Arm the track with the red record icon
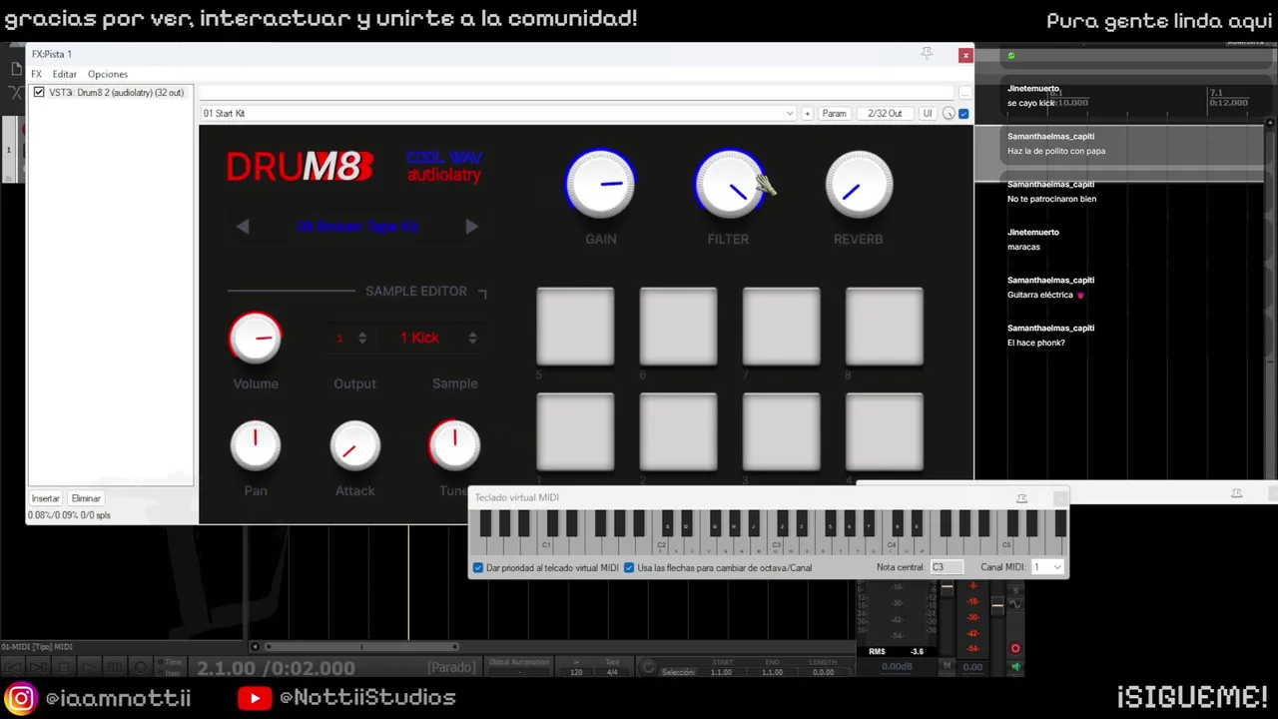Image resolution: width=1278 pixels, height=719 pixels. pos(1015,648)
